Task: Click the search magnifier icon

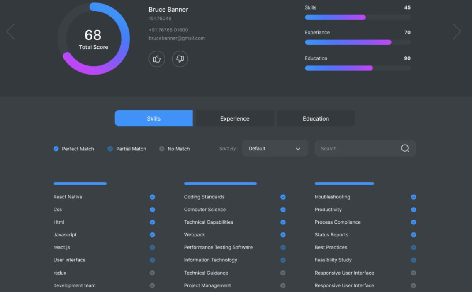Action: [x=405, y=148]
